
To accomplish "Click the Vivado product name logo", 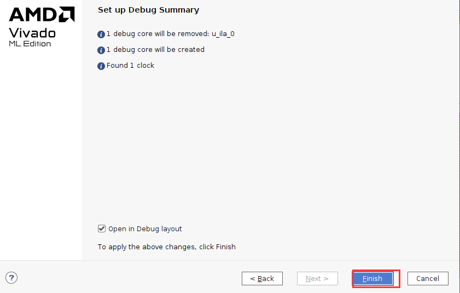I will click(x=32, y=33).
